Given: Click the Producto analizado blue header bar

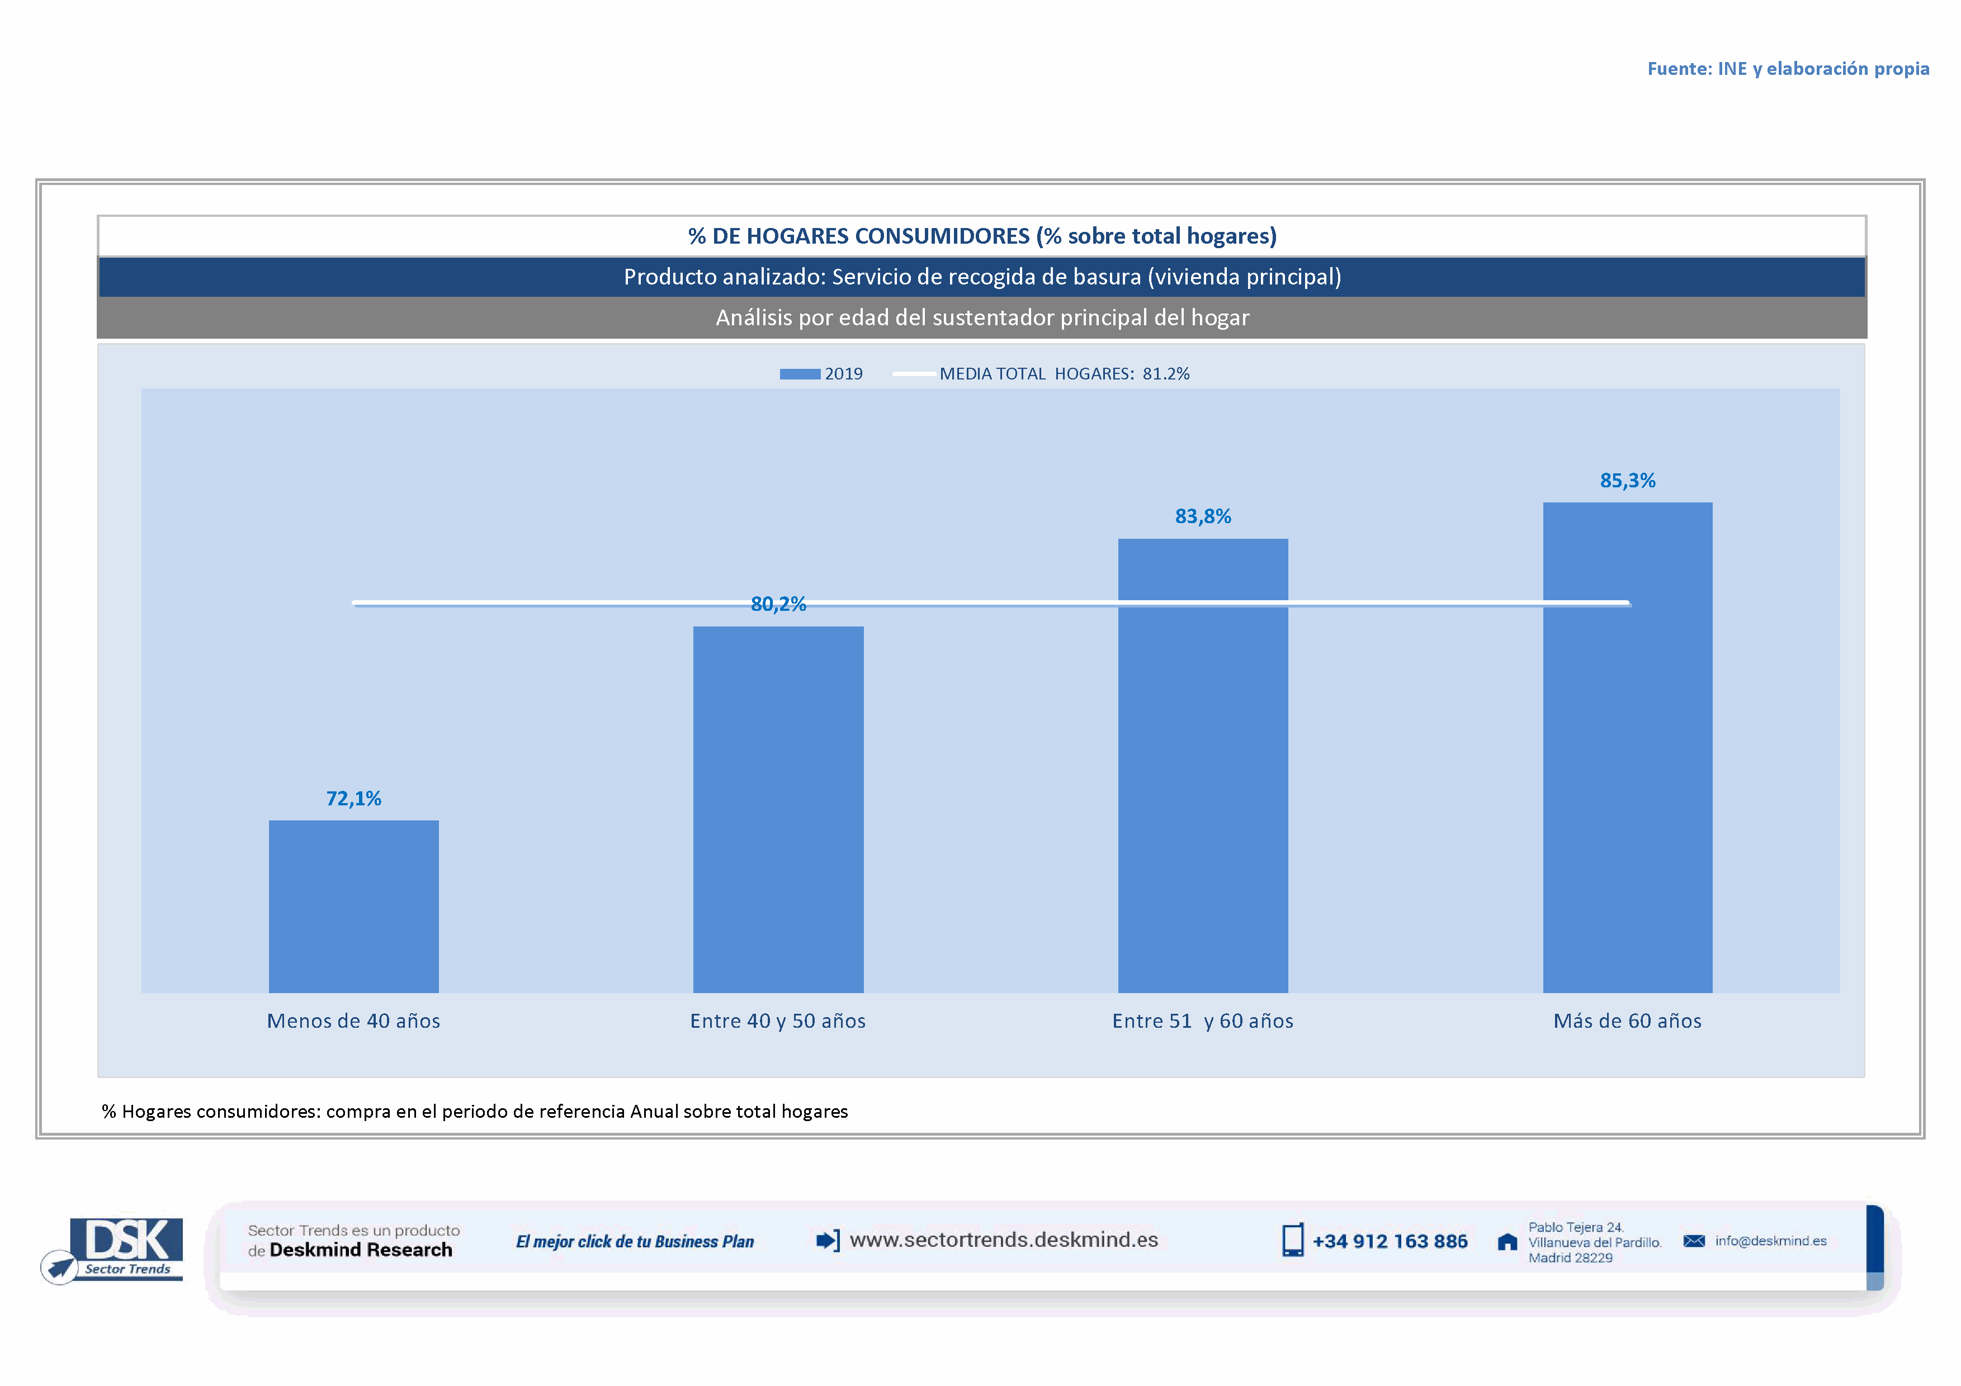Looking at the screenshot, I should [x=981, y=277].
